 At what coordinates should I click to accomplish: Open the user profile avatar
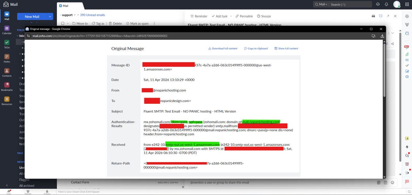coord(397,4)
